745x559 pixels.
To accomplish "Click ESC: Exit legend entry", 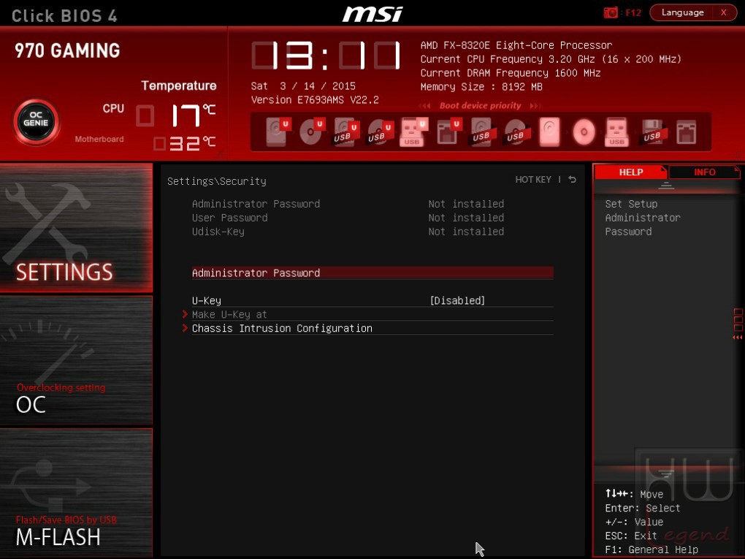I will (631, 536).
